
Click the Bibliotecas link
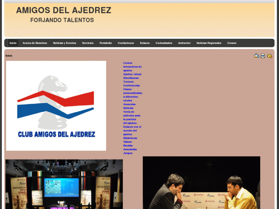pyautogui.click(x=130, y=138)
